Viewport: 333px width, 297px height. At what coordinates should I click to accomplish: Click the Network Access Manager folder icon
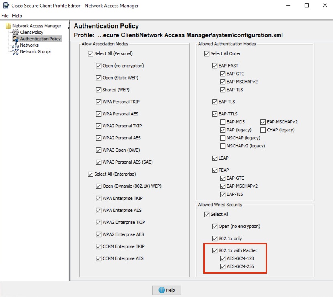(8, 25)
